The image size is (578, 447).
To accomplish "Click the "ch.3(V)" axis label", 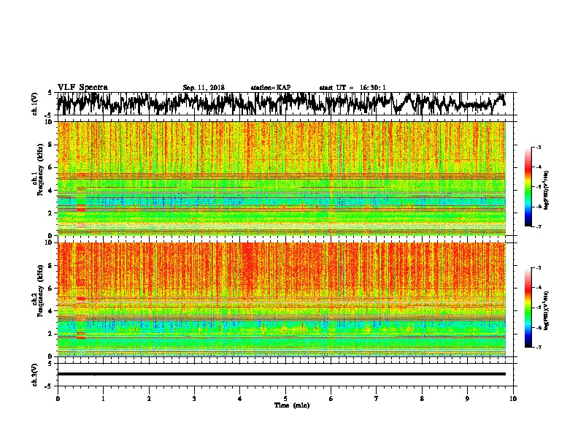I will coord(35,375).
